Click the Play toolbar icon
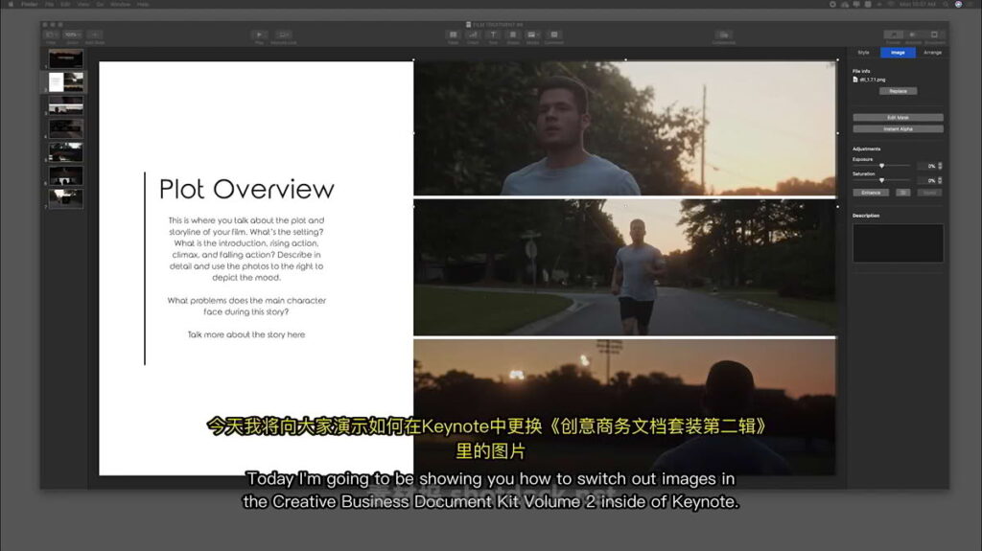This screenshot has height=551, width=982. point(259,35)
